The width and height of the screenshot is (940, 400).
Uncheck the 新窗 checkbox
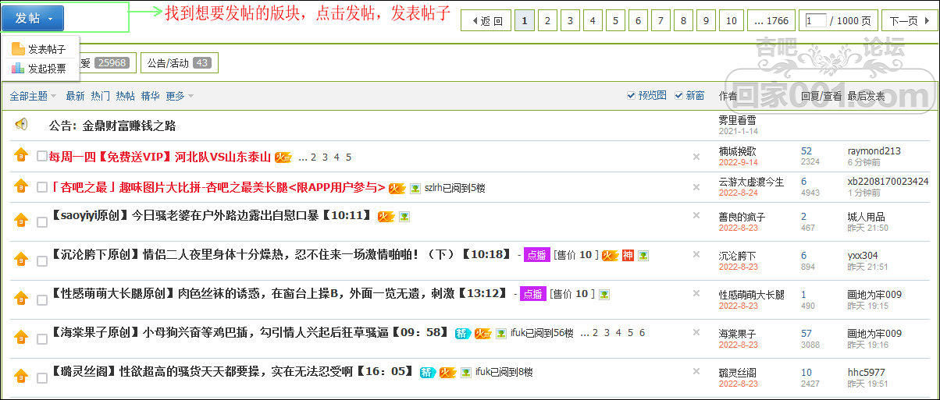[678, 95]
